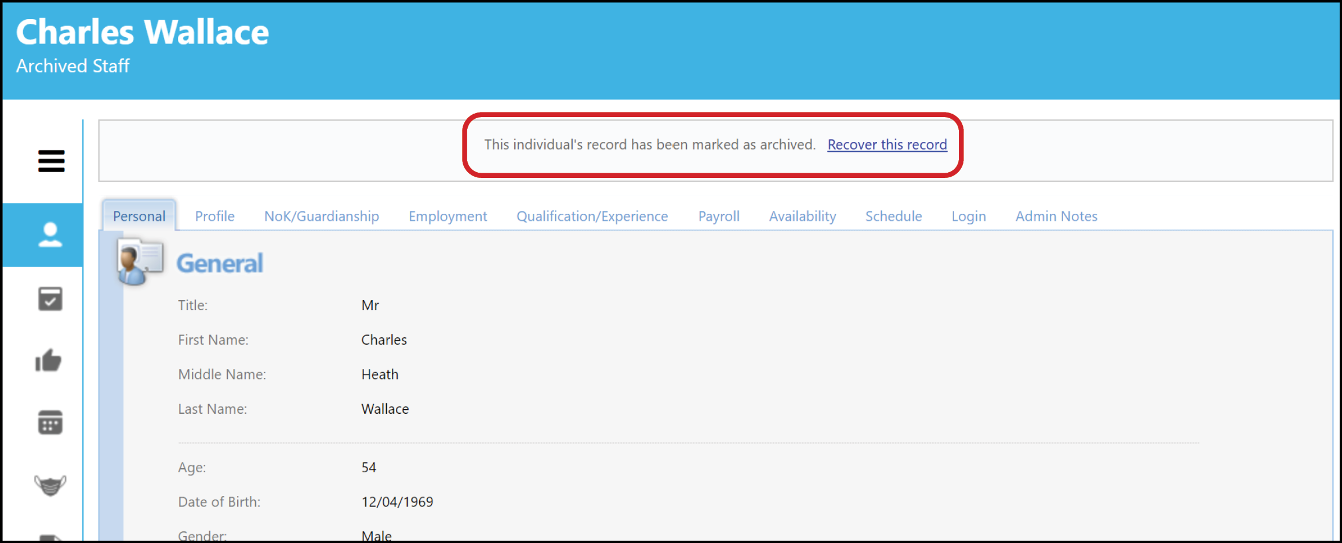Switch to the Availability tab

pyautogui.click(x=802, y=216)
